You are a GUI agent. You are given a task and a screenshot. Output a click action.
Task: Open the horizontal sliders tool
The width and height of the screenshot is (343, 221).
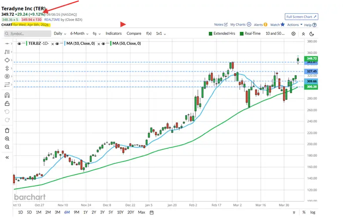[7, 85]
